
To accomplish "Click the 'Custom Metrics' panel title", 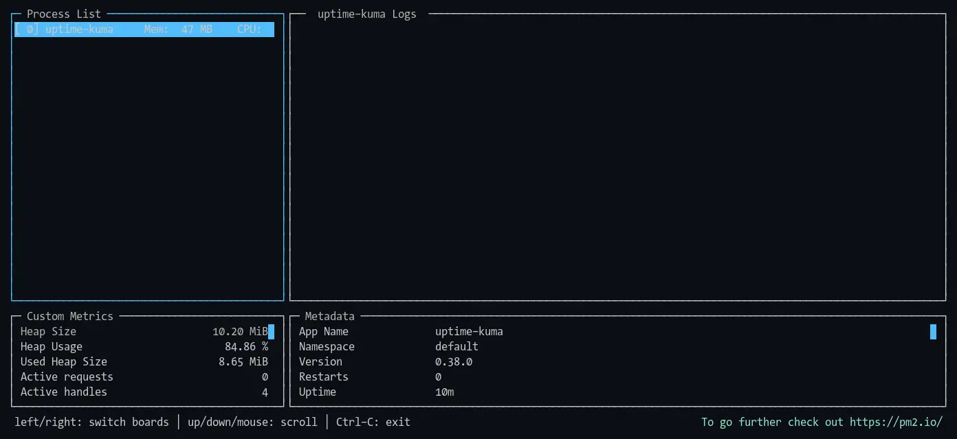I will pyautogui.click(x=70, y=316).
